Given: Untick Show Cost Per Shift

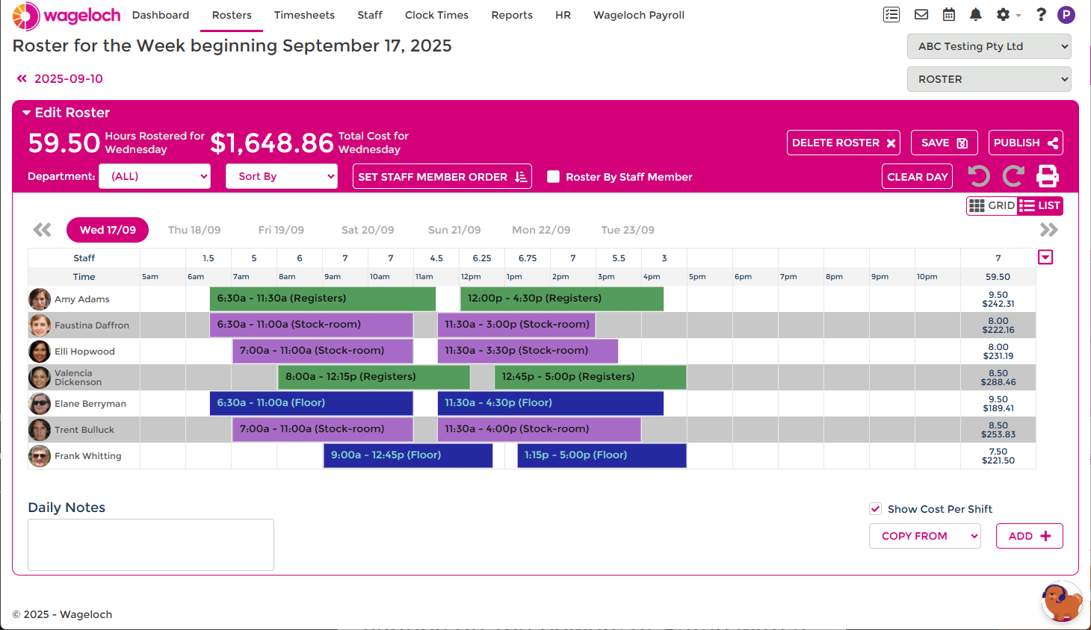Looking at the screenshot, I should click(x=876, y=509).
